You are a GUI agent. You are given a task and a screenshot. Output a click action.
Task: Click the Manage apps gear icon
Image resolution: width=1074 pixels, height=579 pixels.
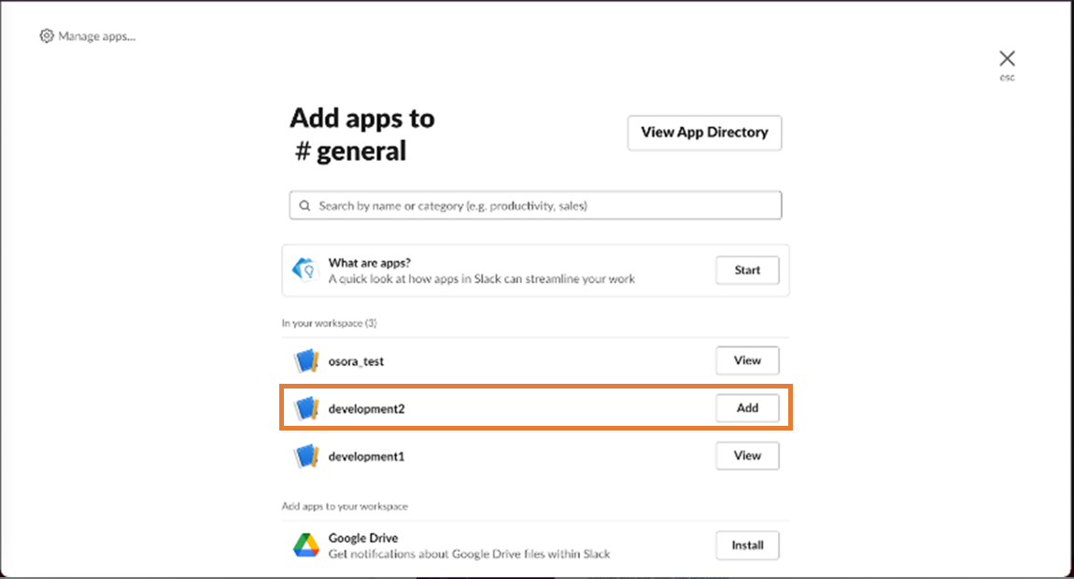pos(47,36)
